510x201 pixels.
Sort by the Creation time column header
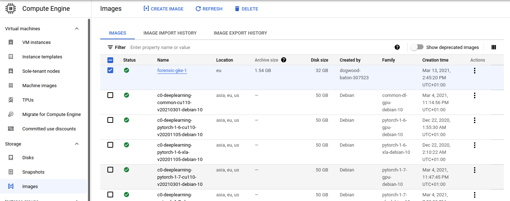[x=435, y=60]
